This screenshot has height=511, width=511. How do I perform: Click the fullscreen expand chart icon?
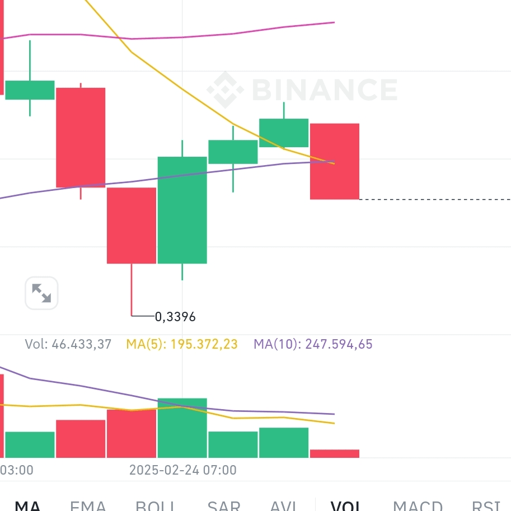(41, 293)
